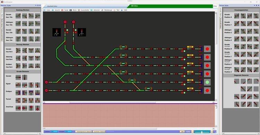
Task: Pick the vertical Gerade straight track element
Action: point(25,77)
